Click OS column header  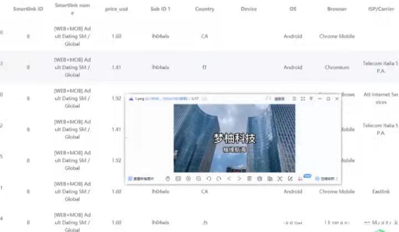tap(293, 9)
